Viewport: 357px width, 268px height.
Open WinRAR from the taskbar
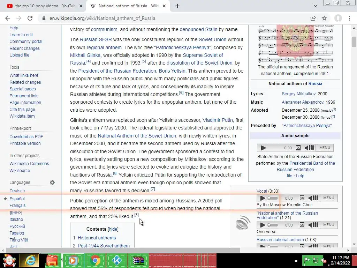tap(138, 260)
